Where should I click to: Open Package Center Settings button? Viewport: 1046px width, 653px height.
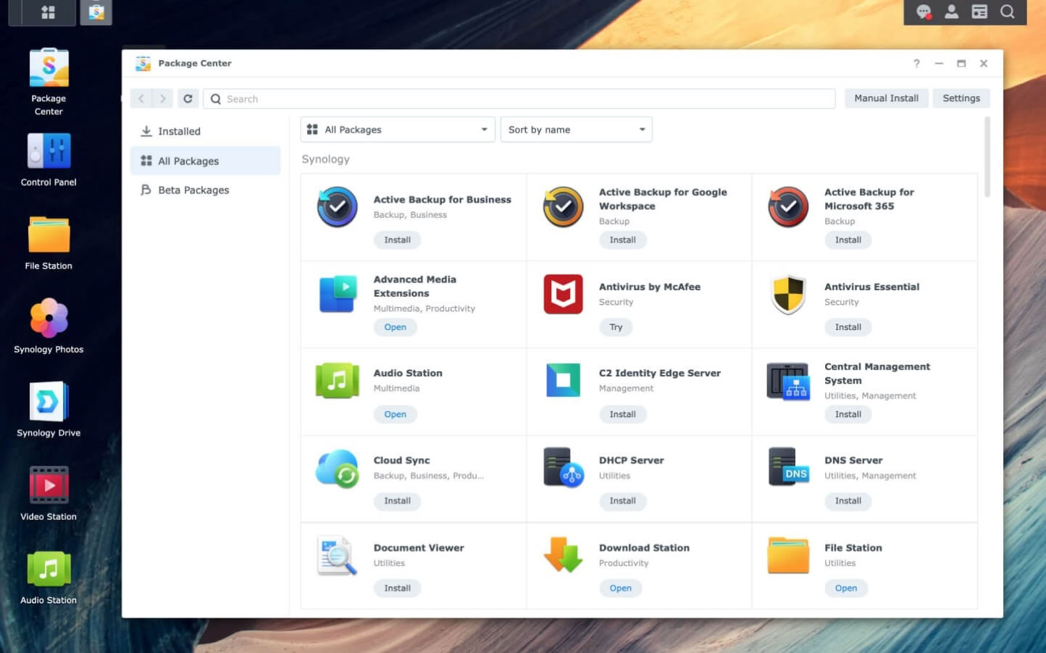tap(961, 98)
